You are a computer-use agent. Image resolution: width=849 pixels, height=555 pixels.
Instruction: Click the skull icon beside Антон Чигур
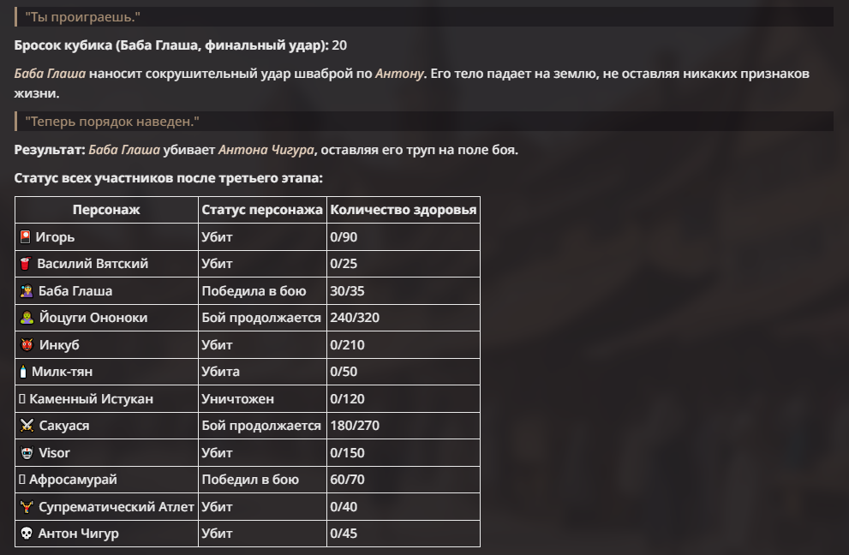[27, 534]
